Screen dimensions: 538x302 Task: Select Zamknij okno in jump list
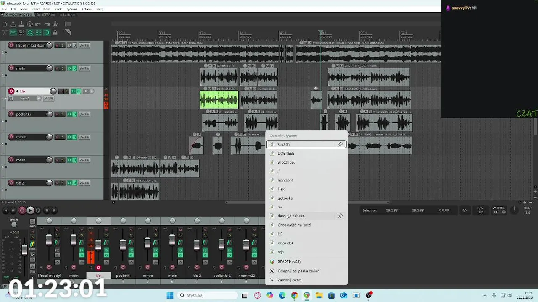pyautogui.click(x=306, y=280)
